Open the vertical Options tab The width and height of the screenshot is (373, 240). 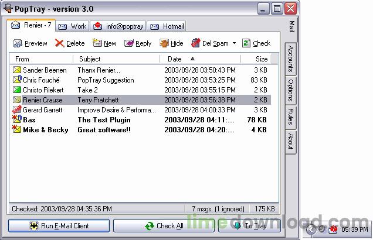(291, 90)
